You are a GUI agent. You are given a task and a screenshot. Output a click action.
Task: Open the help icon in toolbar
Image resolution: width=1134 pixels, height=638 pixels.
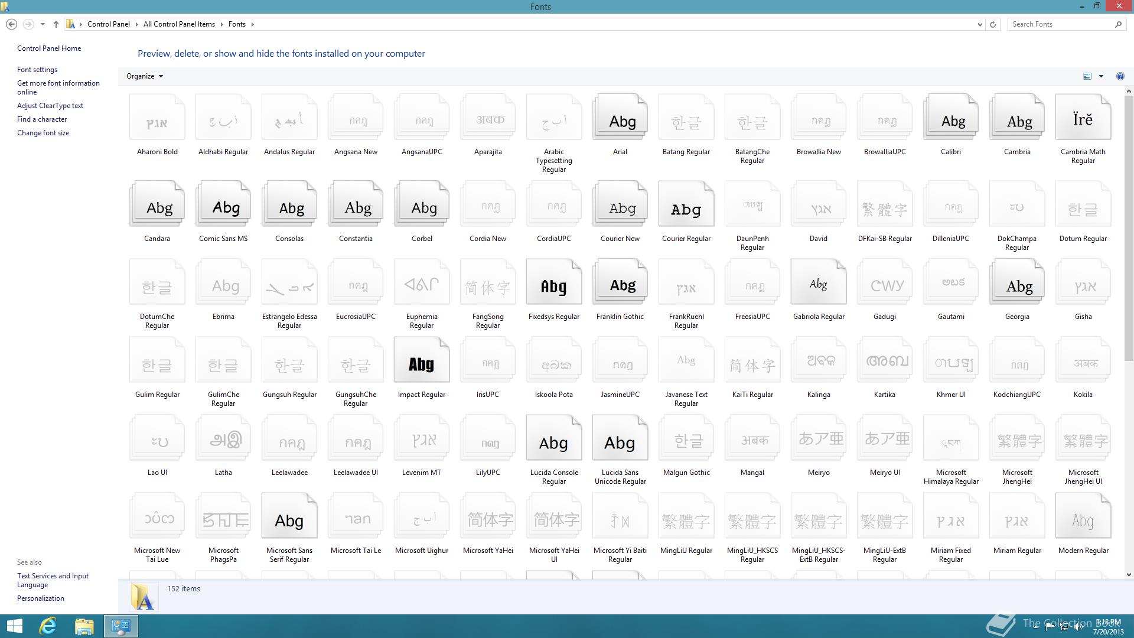click(1120, 76)
